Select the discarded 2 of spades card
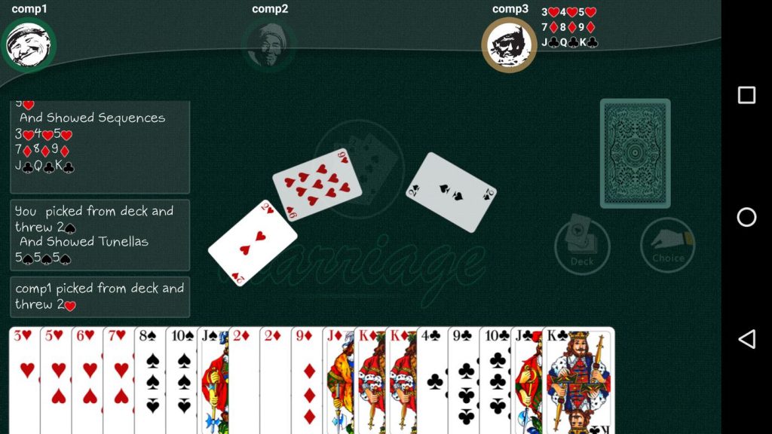Viewport: 772px width, 434px height. (x=451, y=192)
